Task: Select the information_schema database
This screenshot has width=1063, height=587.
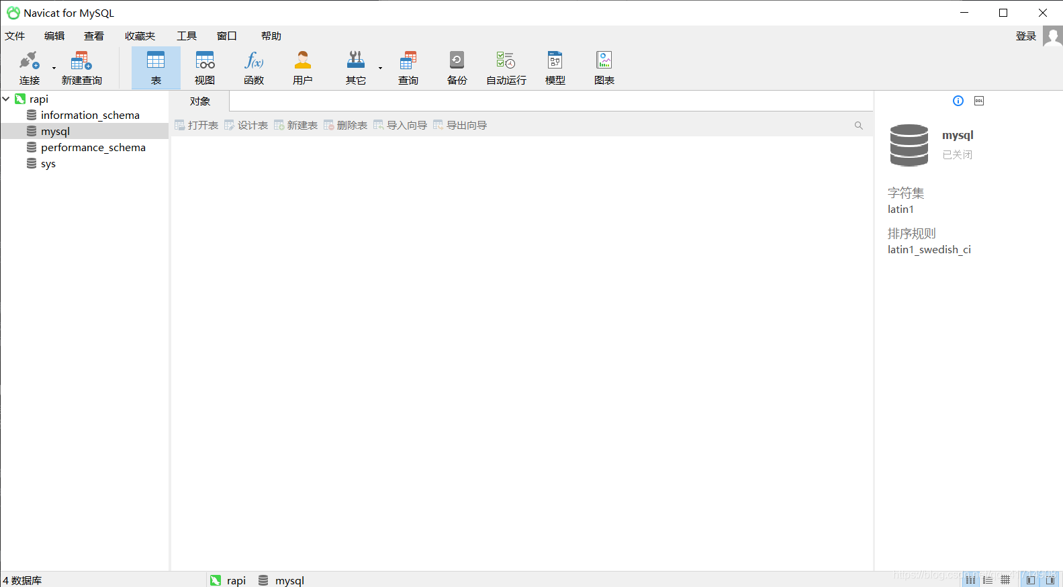Action: [x=90, y=115]
